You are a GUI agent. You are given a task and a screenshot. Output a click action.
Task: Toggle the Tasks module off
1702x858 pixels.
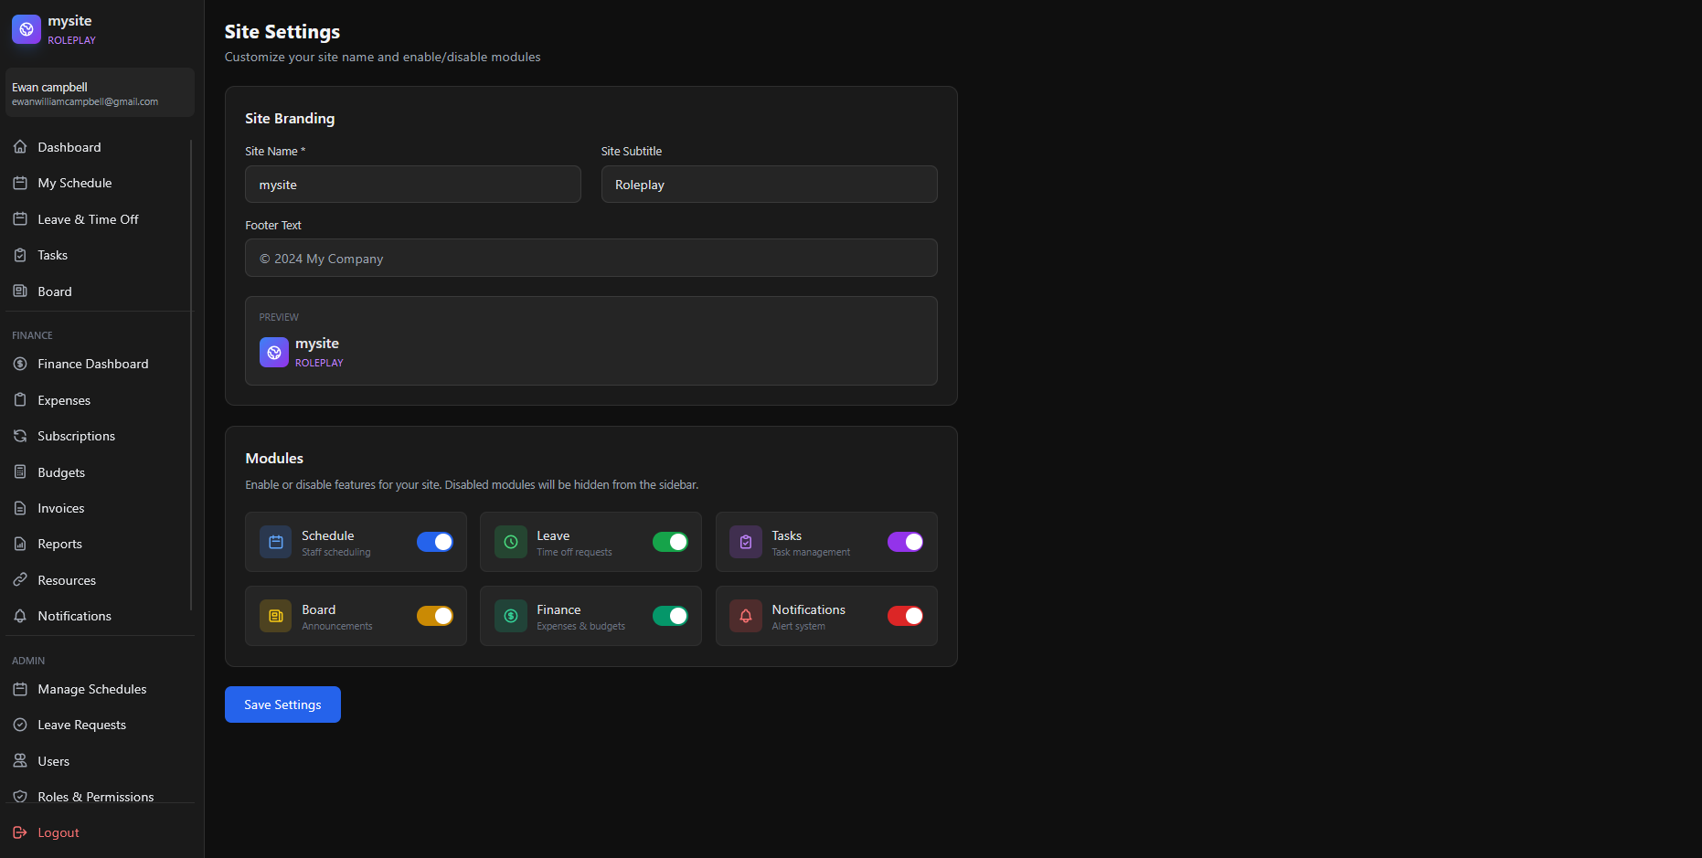(905, 542)
